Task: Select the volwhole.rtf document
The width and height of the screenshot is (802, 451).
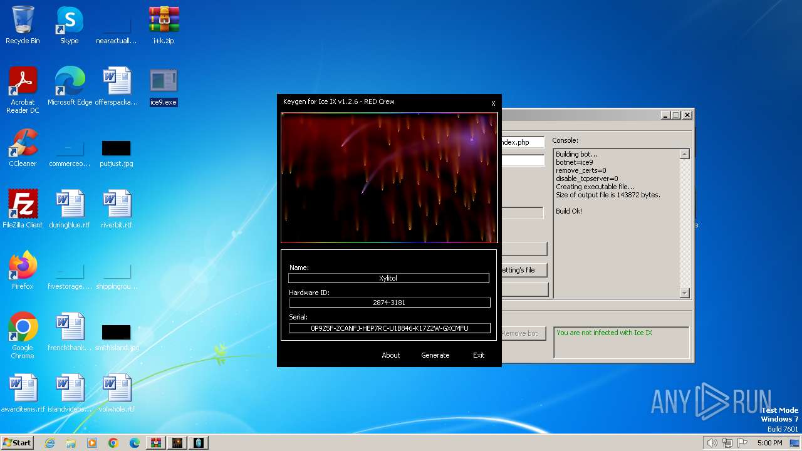Action: coord(117,393)
